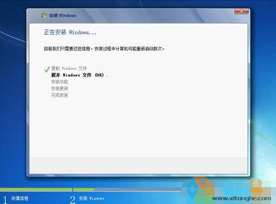
Task: Click the empty gray footer bar of the dialog
Action: 139,165
